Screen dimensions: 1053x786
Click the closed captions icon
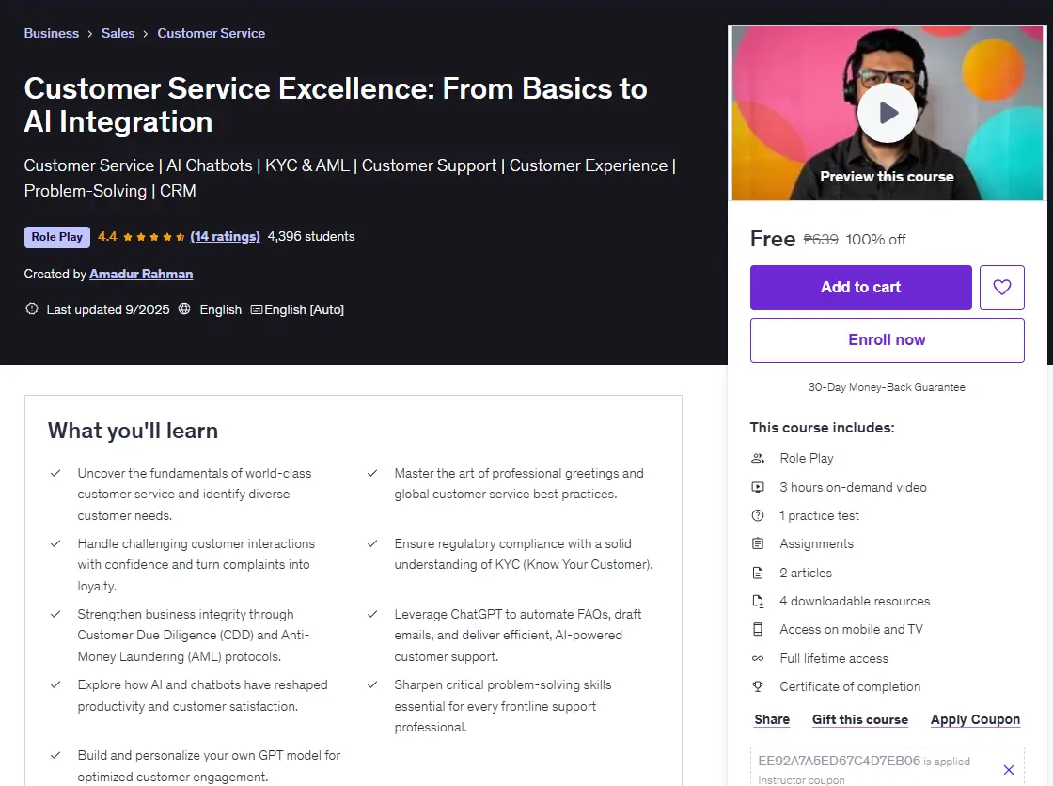tap(256, 309)
